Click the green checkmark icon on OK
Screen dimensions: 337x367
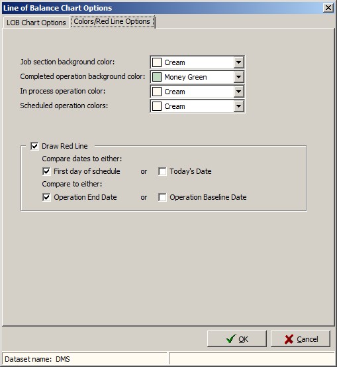pos(231,338)
